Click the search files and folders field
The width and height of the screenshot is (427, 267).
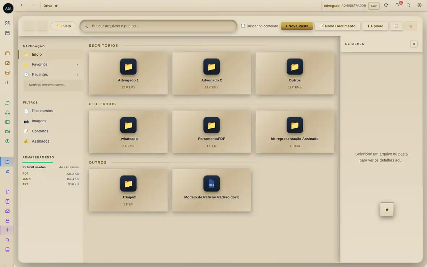[x=158, y=26]
